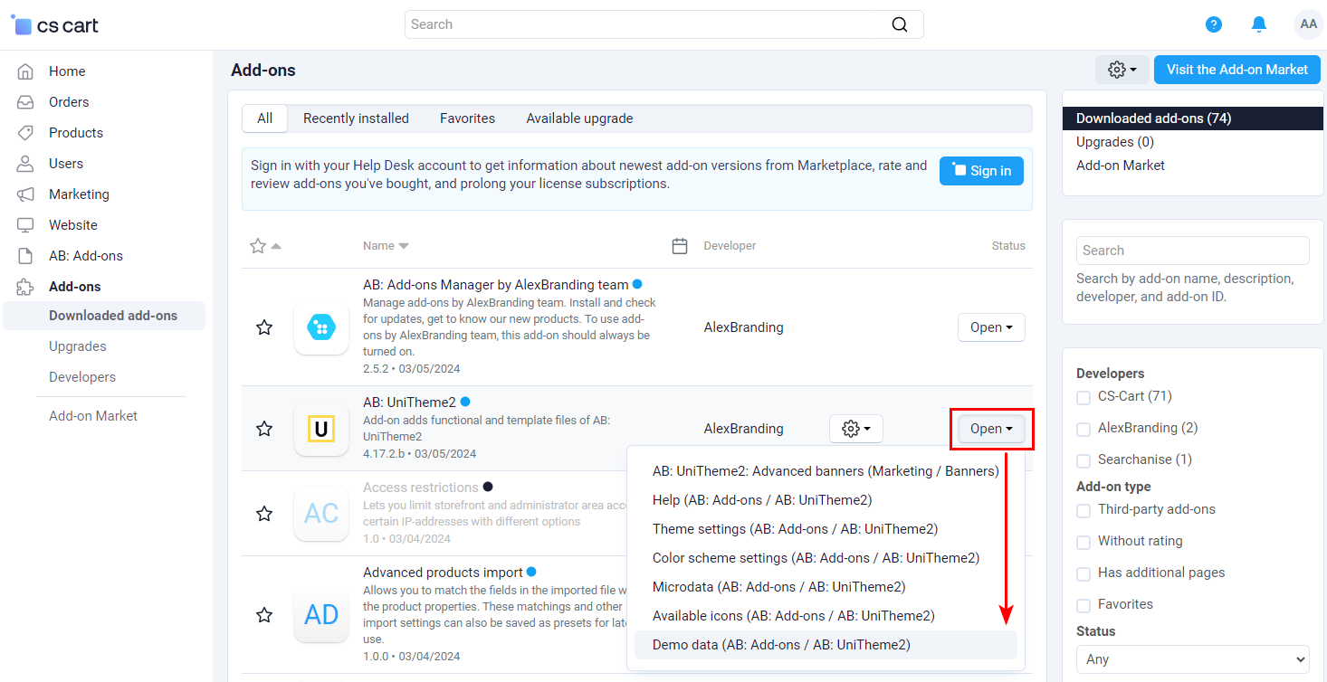Choose Theme settings menu entry
The height and width of the screenshot is (682, 1327).
pos(826,529)
